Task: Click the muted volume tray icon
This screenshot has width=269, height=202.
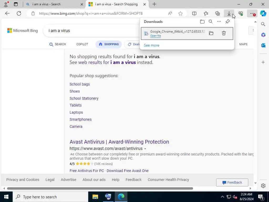Action: point(235,197)
